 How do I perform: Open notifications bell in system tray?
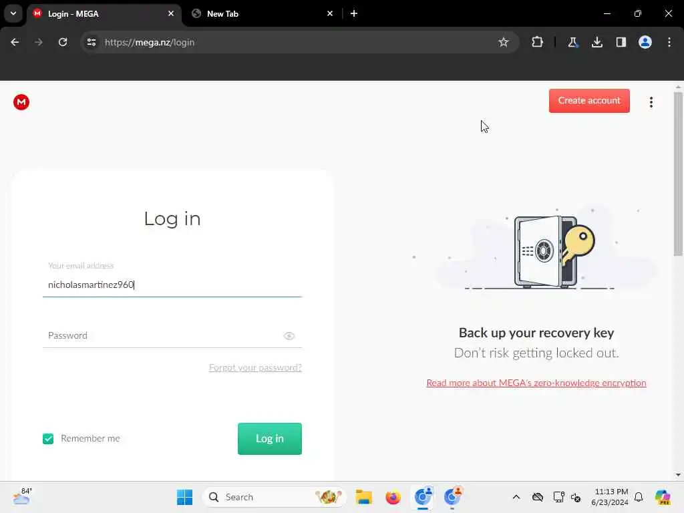pos(639,497)
